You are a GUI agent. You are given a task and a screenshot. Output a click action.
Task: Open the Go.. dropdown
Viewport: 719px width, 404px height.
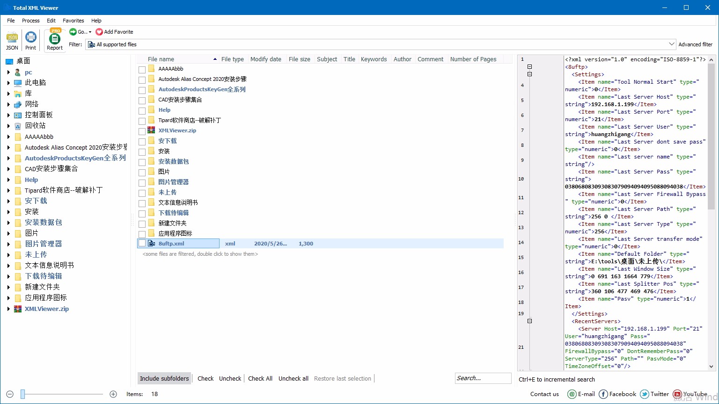tap(80, 32)
